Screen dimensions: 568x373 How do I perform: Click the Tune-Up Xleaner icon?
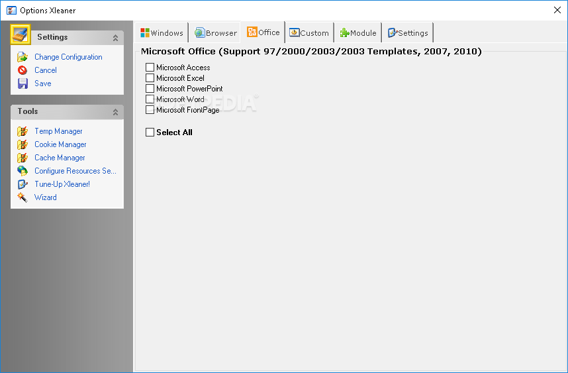point(23,184)
